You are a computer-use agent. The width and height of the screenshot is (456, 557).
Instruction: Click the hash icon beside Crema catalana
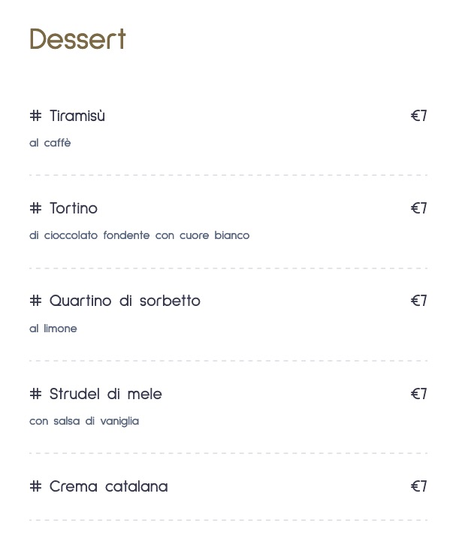[x=35, y=486]
